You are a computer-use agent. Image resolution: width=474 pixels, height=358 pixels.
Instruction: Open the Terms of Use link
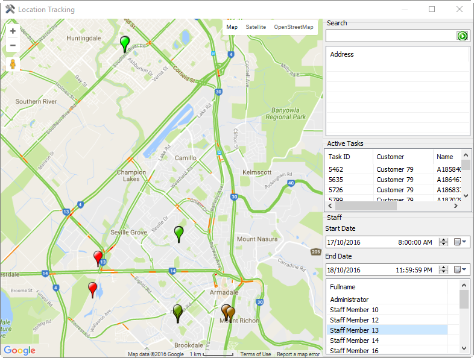(256, 354)
